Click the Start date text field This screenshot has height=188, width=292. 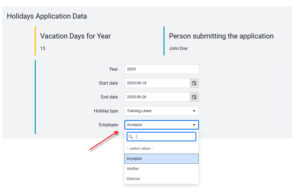(x=157, y=83)
